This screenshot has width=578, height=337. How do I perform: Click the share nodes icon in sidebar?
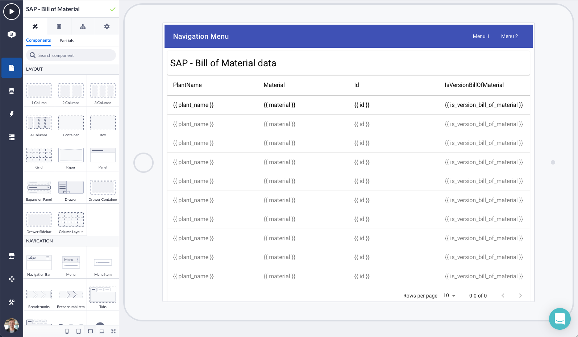12,279
